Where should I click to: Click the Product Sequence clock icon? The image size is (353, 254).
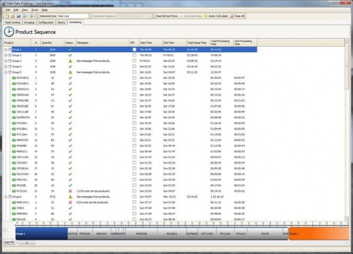click(9, 32)
